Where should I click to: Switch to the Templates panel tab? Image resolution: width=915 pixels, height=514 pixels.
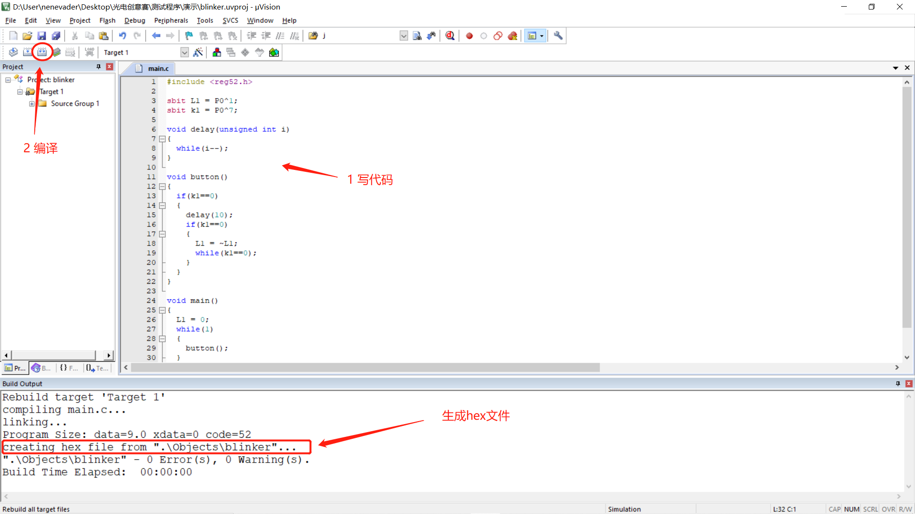pos(97,368)
